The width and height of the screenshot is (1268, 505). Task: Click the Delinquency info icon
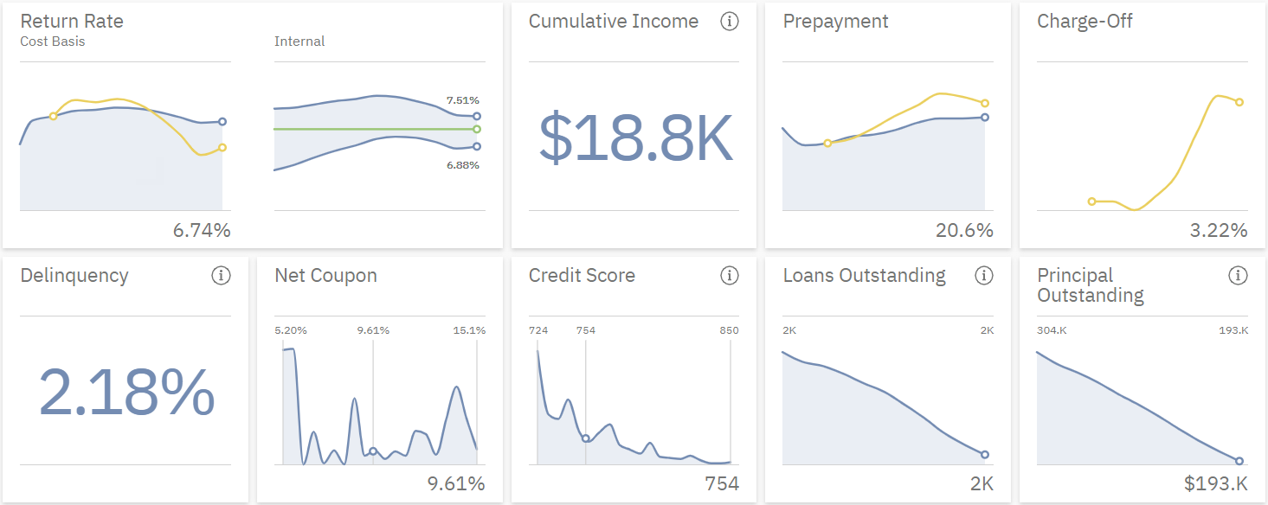coord(222,275)
